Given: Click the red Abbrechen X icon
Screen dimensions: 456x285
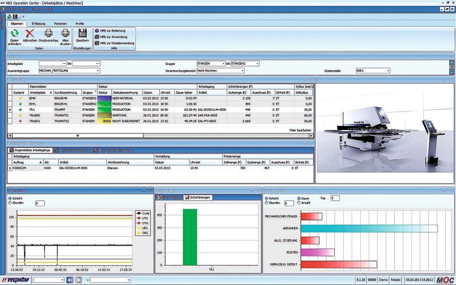Looking at the screenshot, I should [x=30, y=34].
